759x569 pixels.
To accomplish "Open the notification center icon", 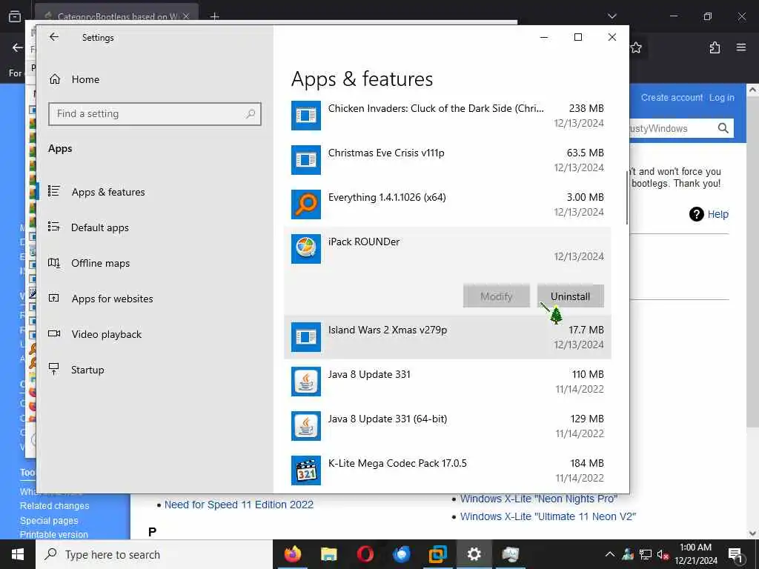I will pyautogui.click(x=735, y=554).
